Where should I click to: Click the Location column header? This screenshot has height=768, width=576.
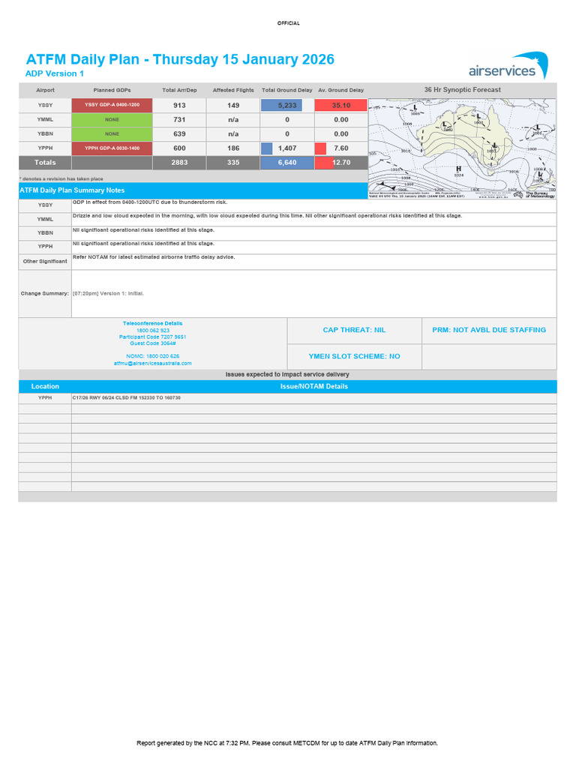point(45,386)
